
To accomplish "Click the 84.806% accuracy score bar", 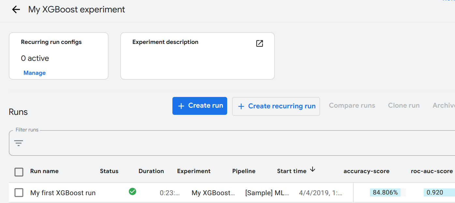I will pyautogui.click(x=385, y=193).
